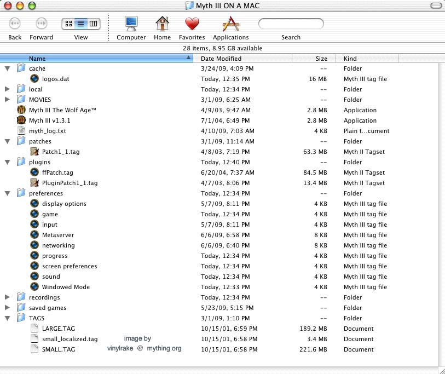This screenshot has width=445, height=374.
Task: Toggle toolbar with the top-right pill button
Action: pyautogui.click(x=436, y=5)
